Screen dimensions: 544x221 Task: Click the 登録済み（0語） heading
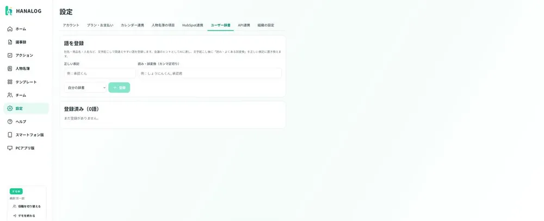[x=82, y=109]
